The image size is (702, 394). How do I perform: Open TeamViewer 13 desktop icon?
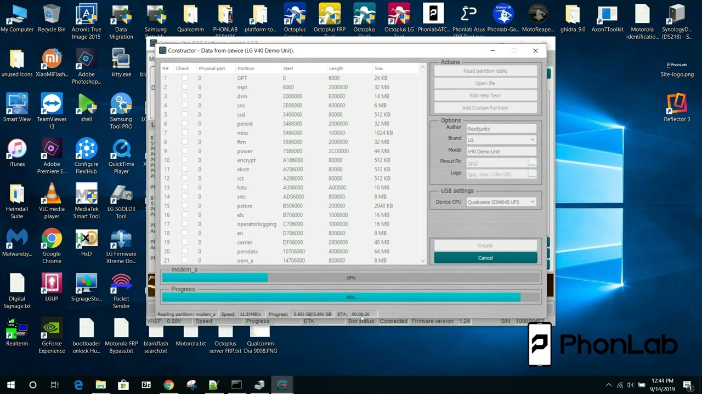[52, 112]
